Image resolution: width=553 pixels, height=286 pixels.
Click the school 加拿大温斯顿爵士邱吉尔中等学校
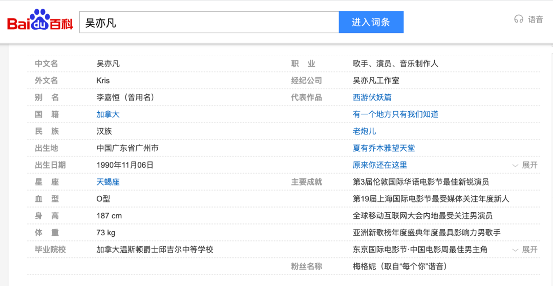click(155, 250)
